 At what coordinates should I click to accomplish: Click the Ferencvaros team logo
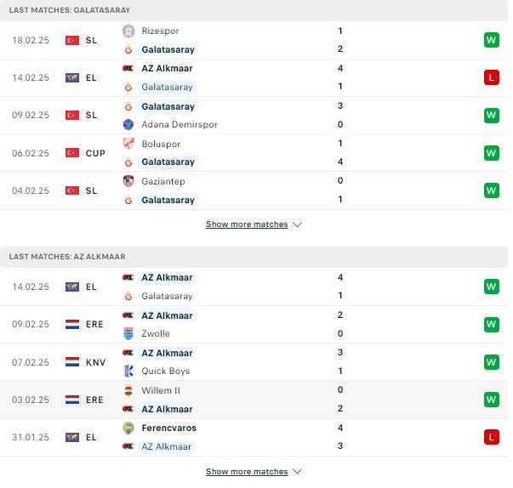[128, 428]
